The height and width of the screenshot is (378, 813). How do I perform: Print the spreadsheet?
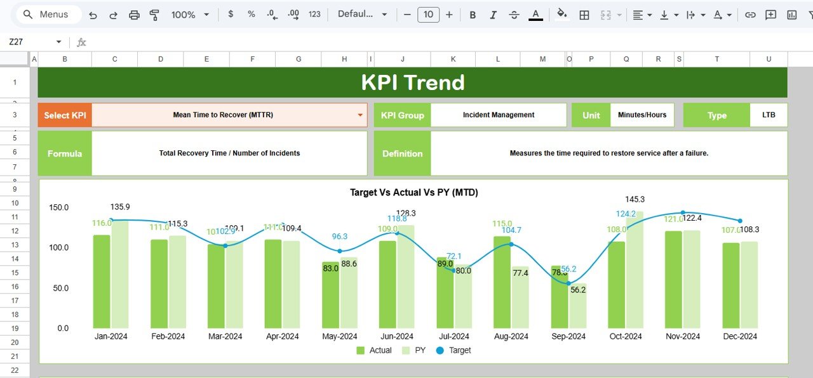pyautogui.click(x=134, y=14)
